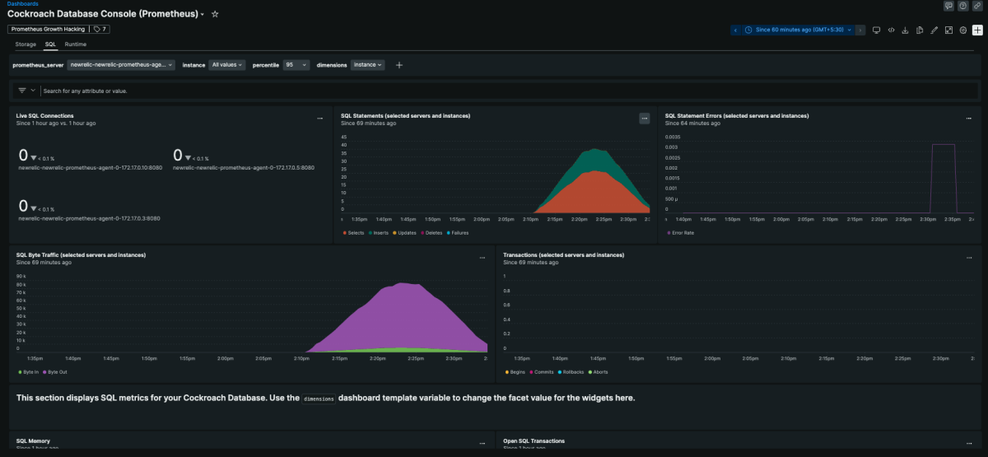Click the 'dimensions' code label in description

[319, 399]
